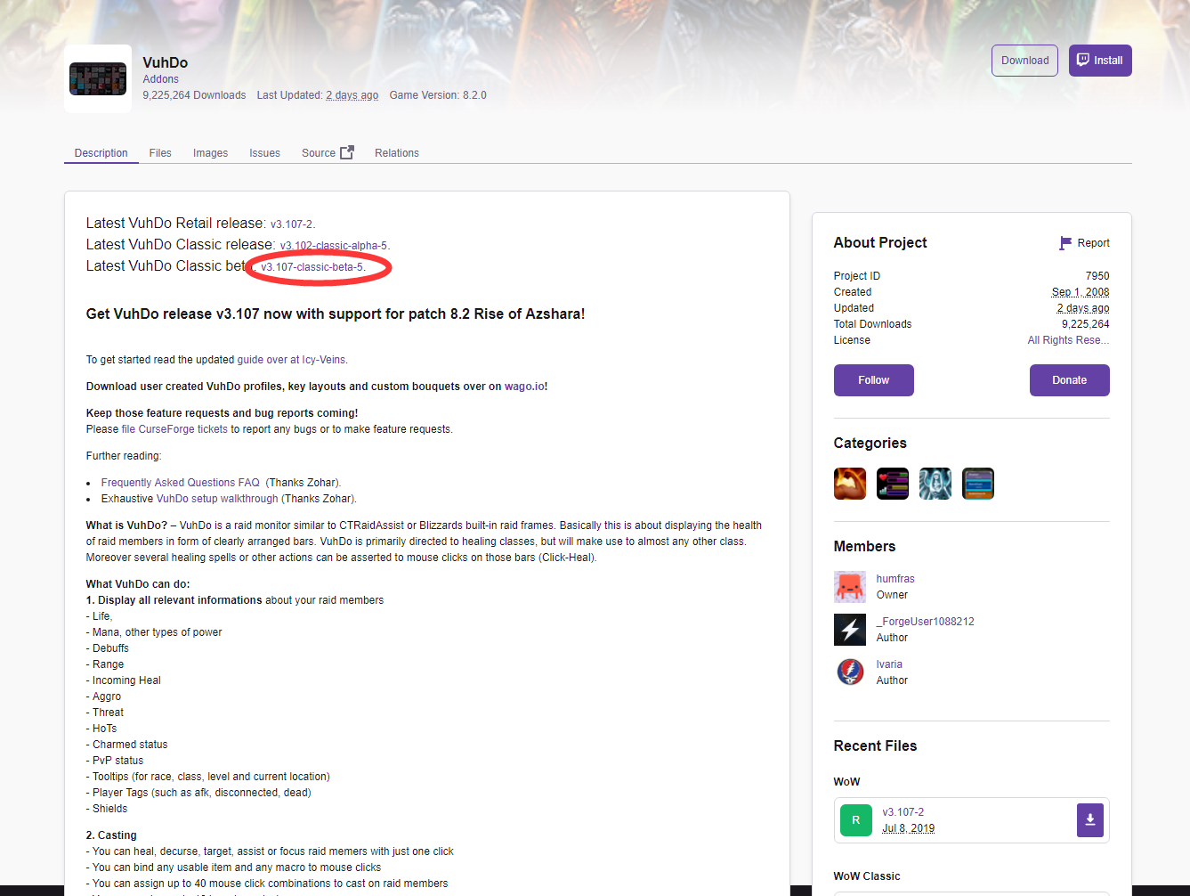Click Ivaria author avatar
The image size is (1190, 896).
tap(849, 672)
